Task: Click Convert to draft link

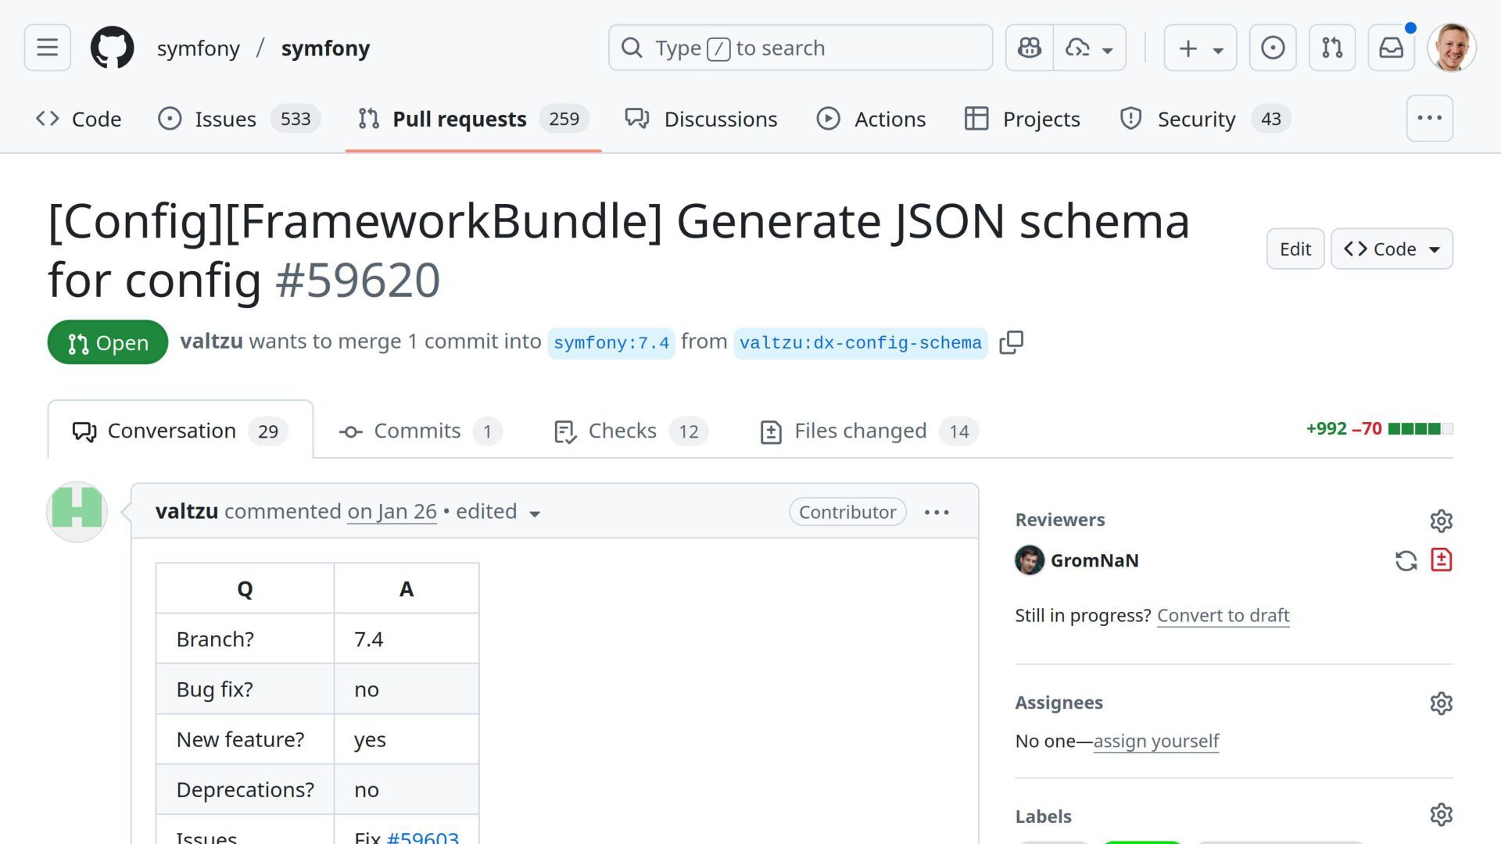Action: [x=1223, y=616]
